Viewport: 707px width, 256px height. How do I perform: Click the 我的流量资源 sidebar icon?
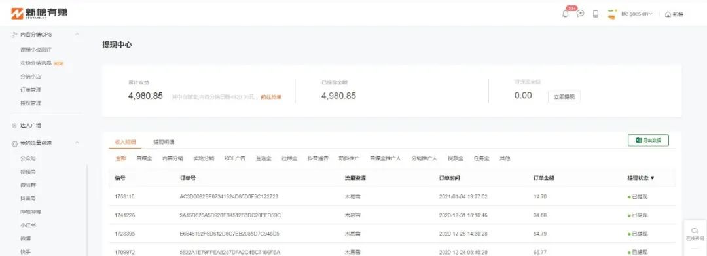pyautogui.click(x=14, y=143)
